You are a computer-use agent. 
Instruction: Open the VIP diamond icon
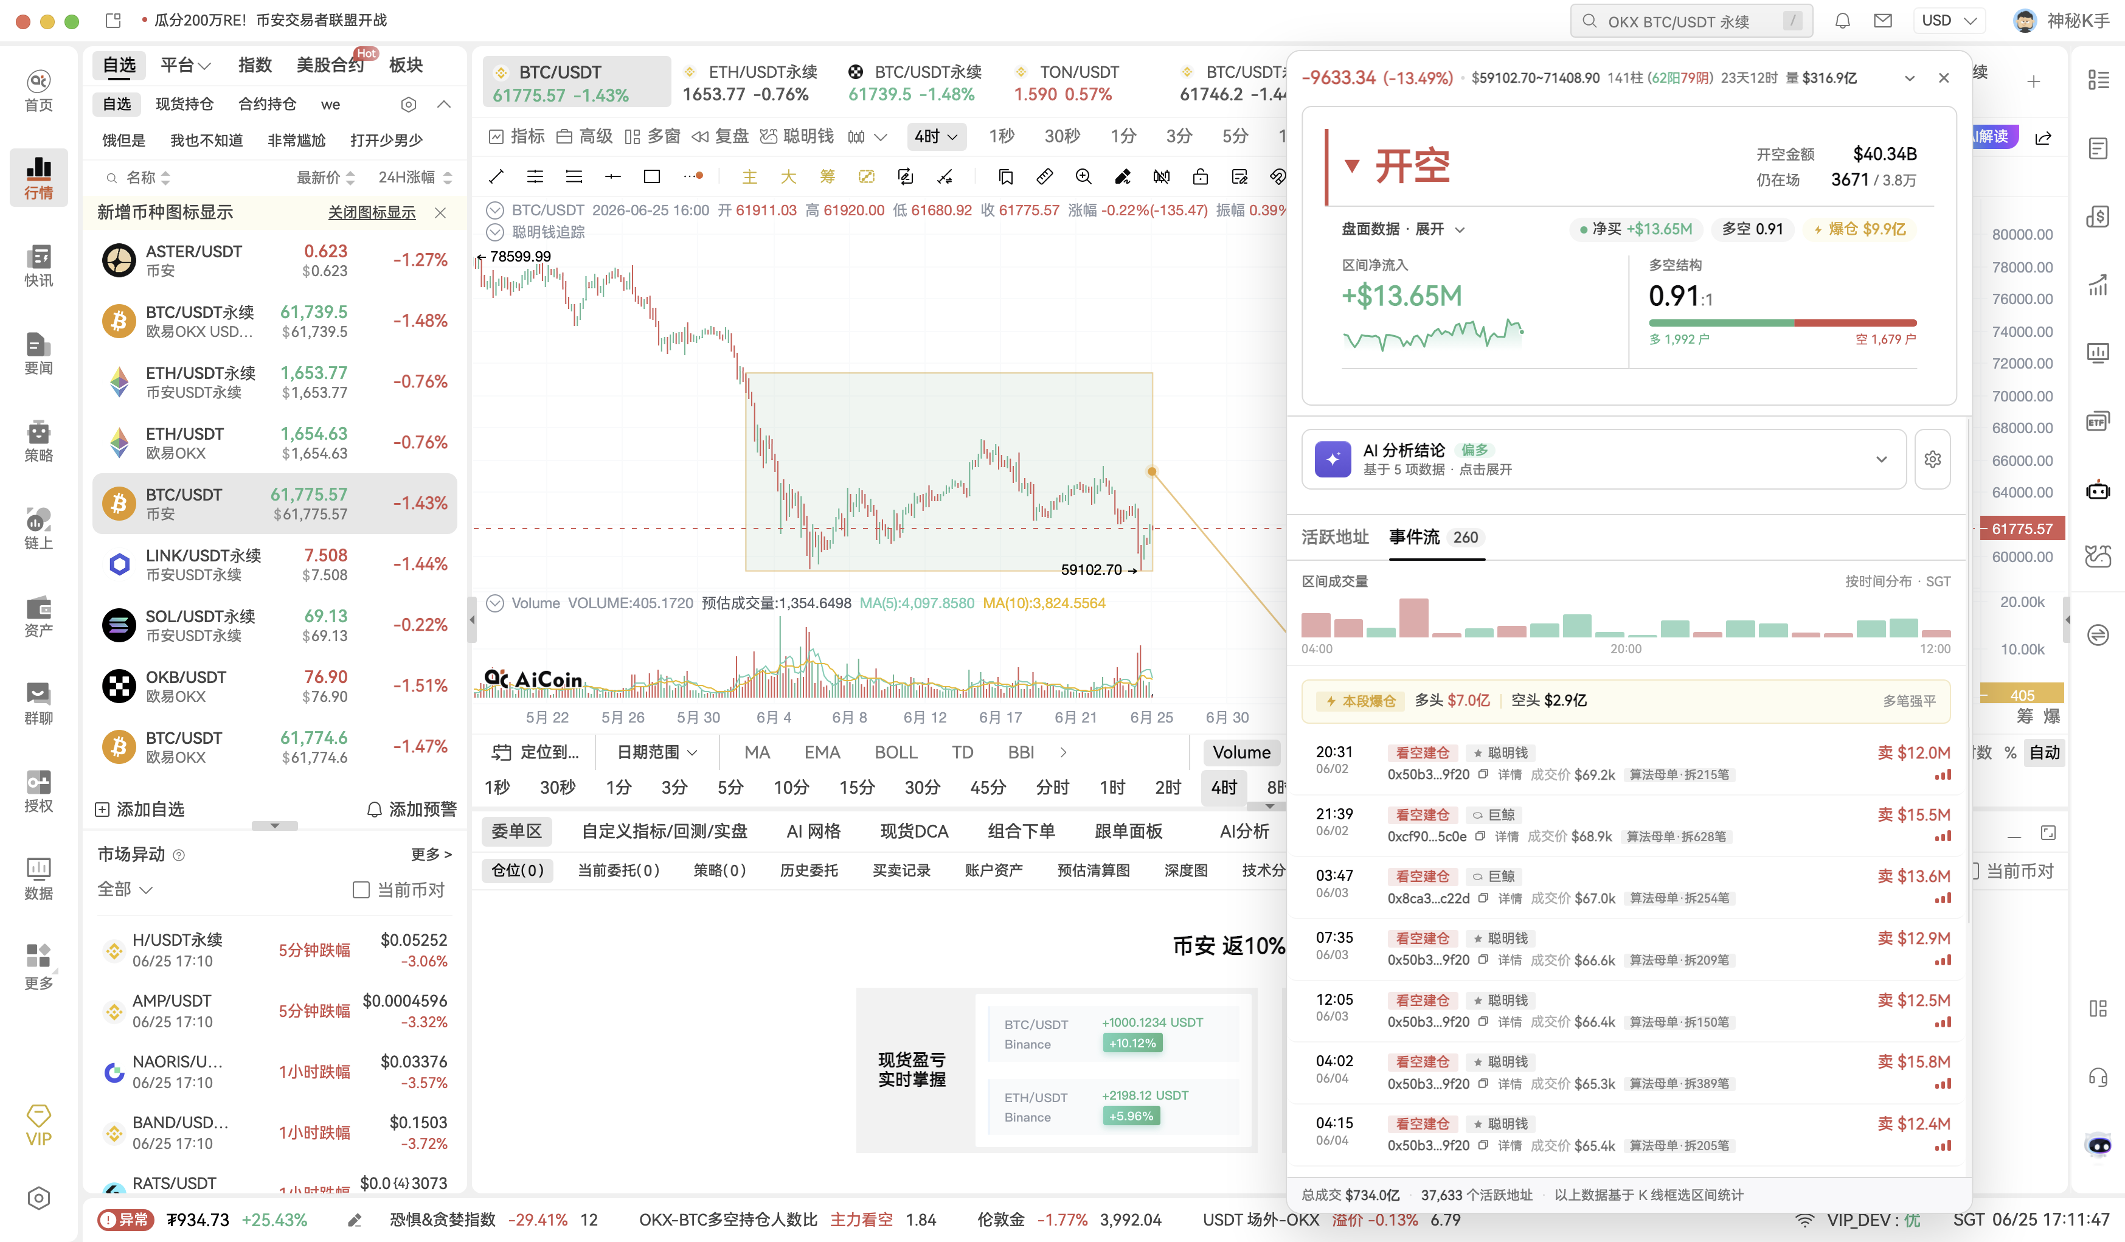coord(39,1125)
